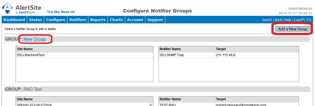Click the AlertSite logo icon
This screenshot has height=106, width=315.
coord(7,8)
